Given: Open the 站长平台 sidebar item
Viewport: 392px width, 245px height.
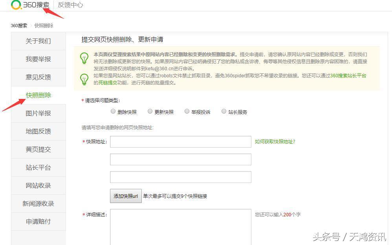Looking at the screenshot, I should (x=38, y=167).
